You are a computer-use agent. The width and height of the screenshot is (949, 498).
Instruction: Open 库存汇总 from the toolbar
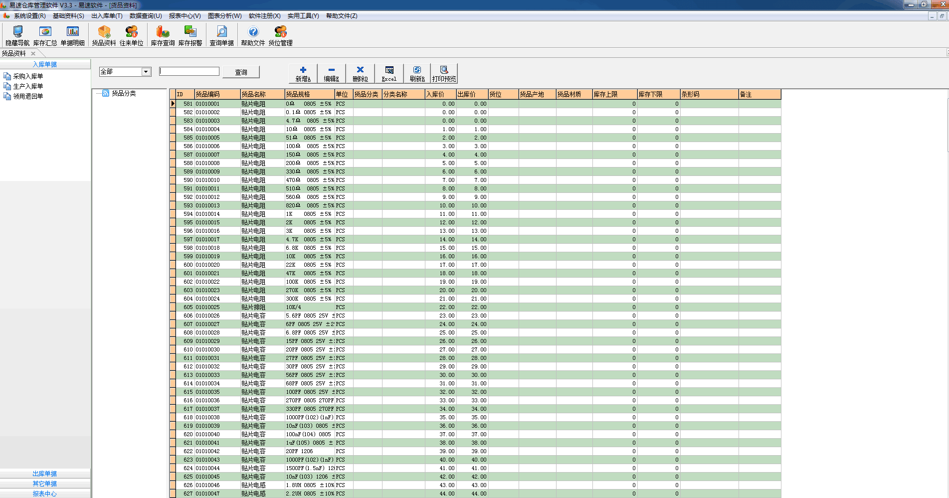click(45, 36)
